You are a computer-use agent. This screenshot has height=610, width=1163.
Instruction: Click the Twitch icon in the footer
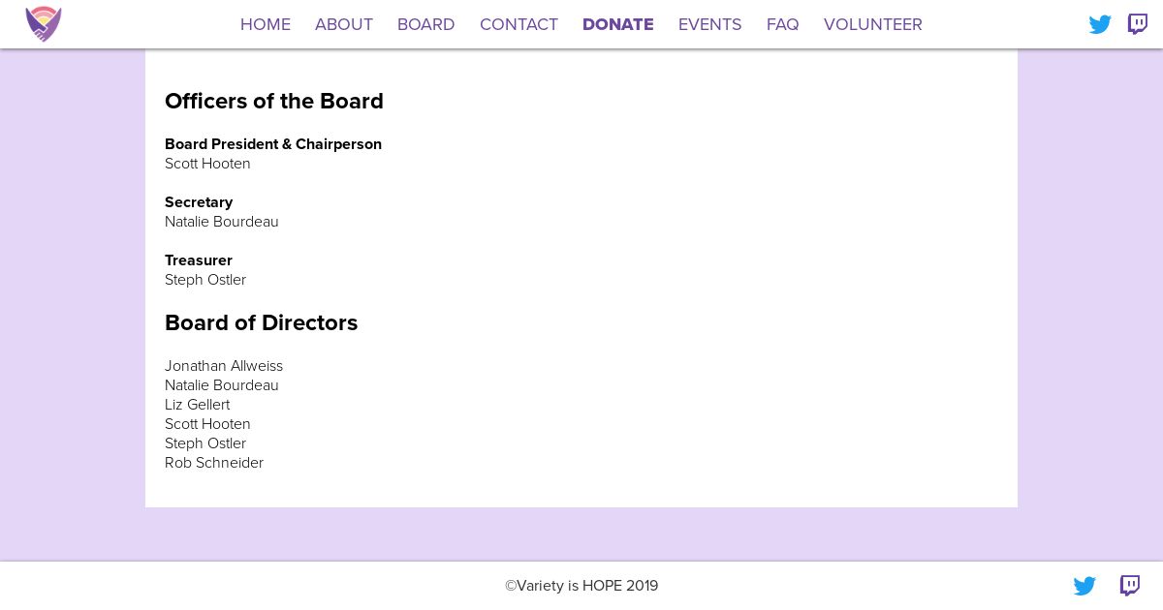pyautogui.click(x=1130, y=586)
